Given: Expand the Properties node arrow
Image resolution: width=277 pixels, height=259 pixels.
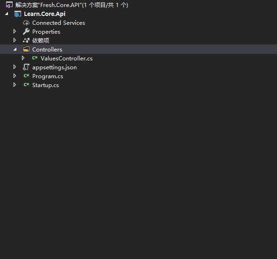Looking at the screenshot, I should click(15, 31).
